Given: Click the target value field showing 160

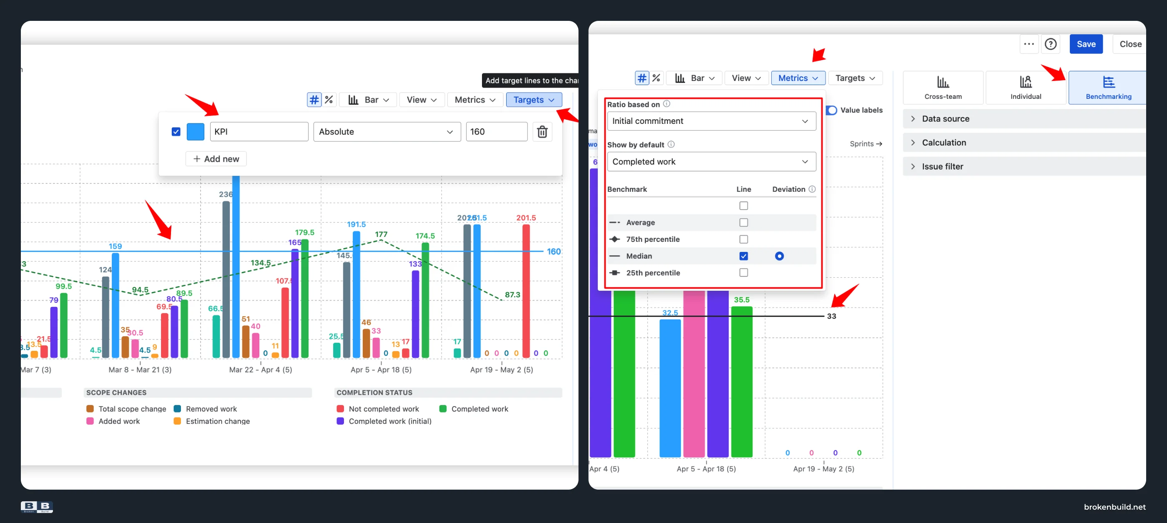Looking at the screenshot, I should pyautogui.click(x=497, y=132).
